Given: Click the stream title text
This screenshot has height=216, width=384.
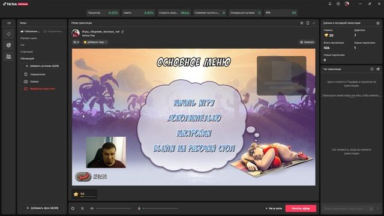Looking at the screenshot, I should [101, 32].
